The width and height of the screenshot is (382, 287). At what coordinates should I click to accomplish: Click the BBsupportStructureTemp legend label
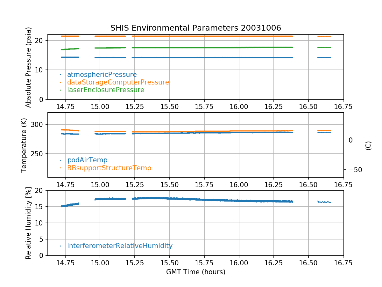109,168
